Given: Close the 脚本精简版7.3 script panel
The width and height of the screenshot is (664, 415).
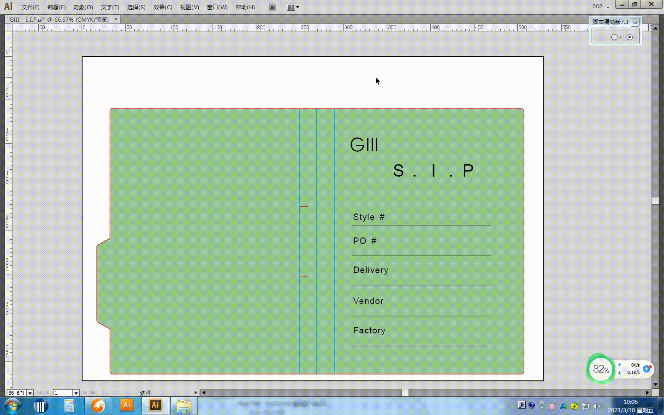Looking at the screenshot, I should 635,22.
